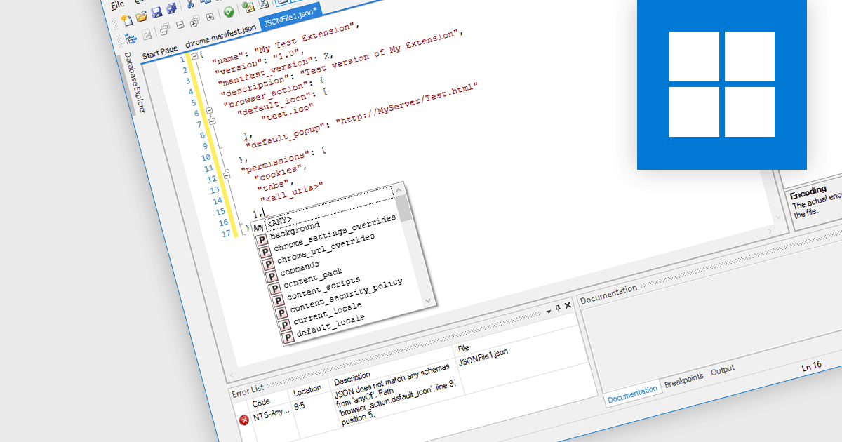Image resolution: width=842 pixels, height=442 pixels.
Task: Click the New File toolbar icon
Action: click(x=126, y=19)
